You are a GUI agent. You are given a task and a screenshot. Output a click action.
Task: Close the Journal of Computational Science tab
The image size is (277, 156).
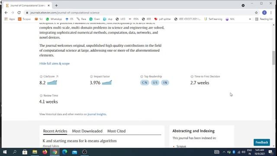pos(48,6)
